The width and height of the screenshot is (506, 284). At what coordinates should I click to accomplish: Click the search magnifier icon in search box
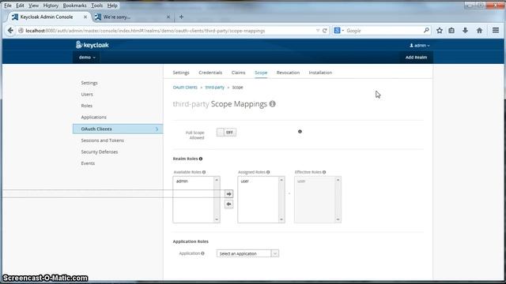click(x=426, y=30)
